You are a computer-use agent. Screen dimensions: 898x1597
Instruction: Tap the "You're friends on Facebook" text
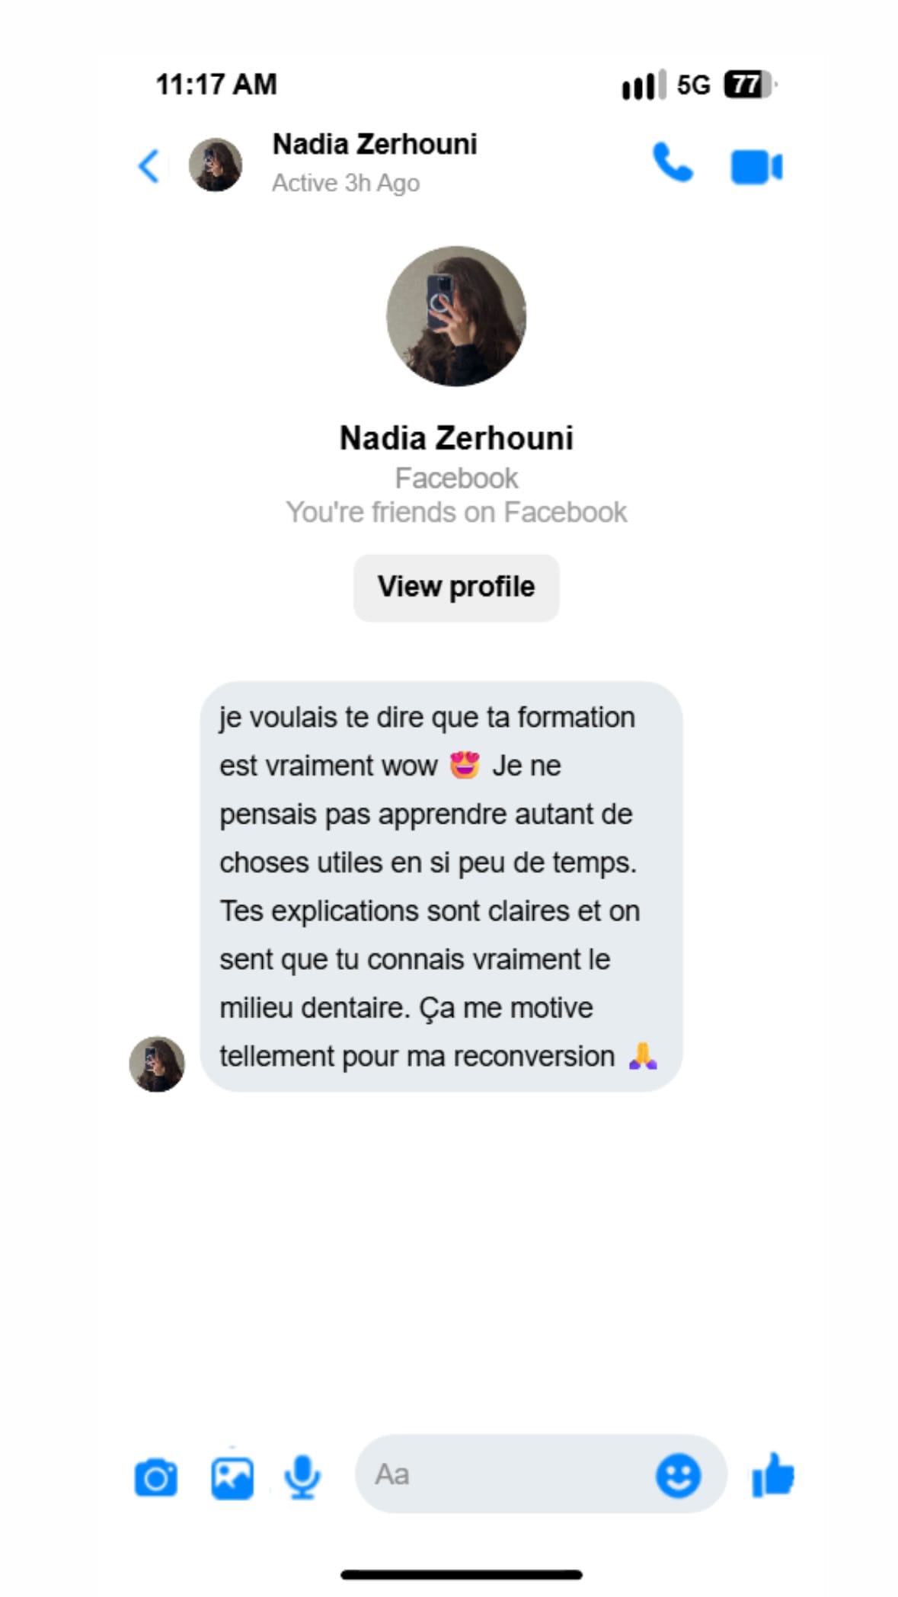click(456, 513)
